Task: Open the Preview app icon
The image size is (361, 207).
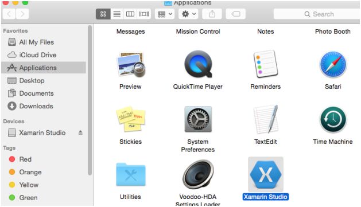Action: (131, 65)
